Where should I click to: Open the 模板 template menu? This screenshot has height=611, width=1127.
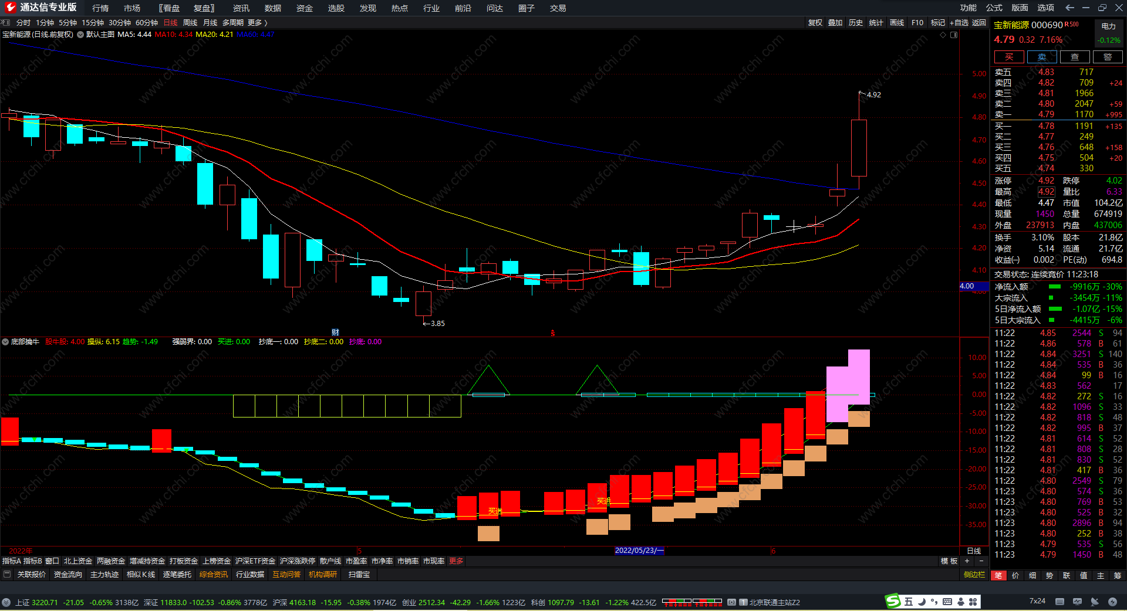(x=949, y=561)
